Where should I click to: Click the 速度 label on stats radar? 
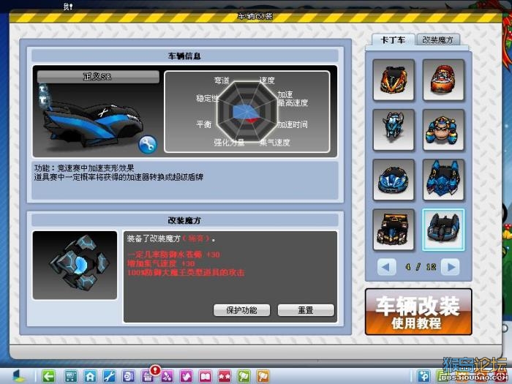click(x=267, y=80)
